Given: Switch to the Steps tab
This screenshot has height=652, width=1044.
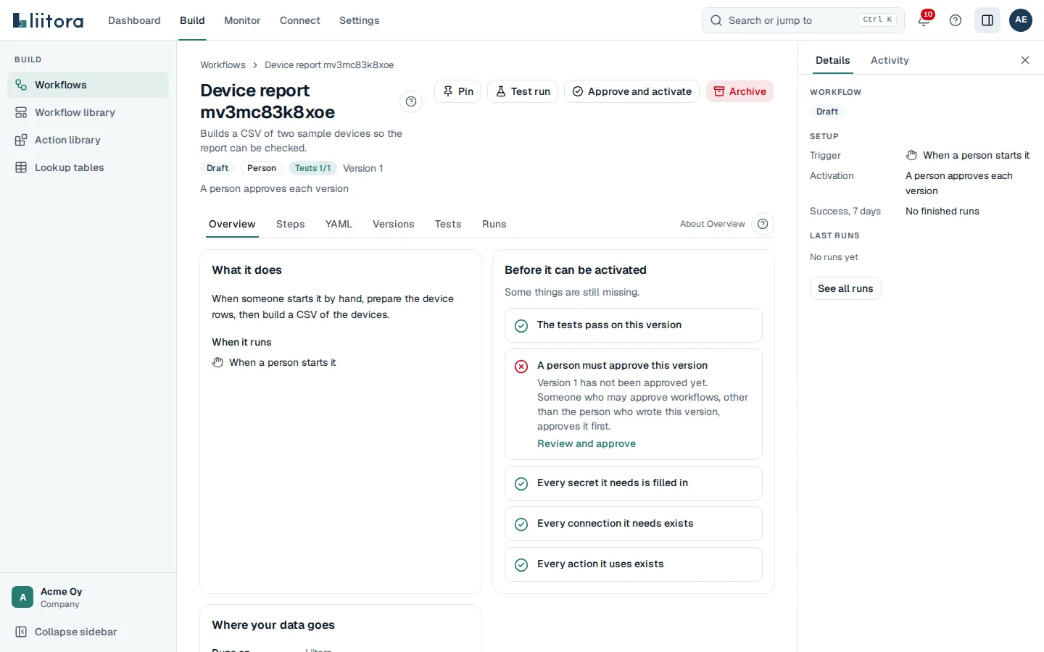Looking at the screenshot, I should click(x=291, y=224).
